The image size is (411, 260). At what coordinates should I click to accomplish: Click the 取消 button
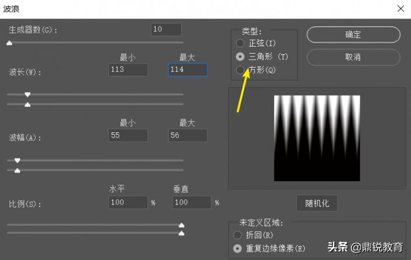(353, 57)
